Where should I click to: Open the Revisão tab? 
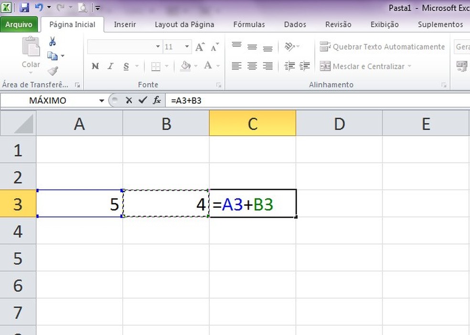pos(338,24)
